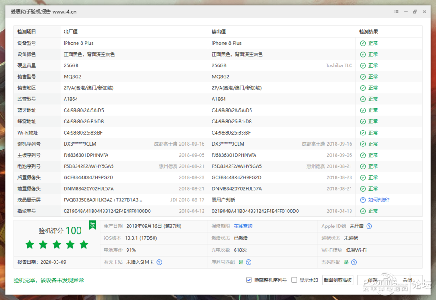436x300 pixels.
Task: Click the green check icon in 蓝牙地址 row
Action: [363, 110]
